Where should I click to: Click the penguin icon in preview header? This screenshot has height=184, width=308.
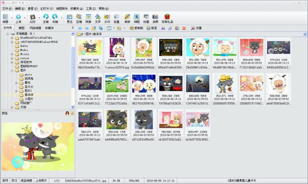(67, 113)
